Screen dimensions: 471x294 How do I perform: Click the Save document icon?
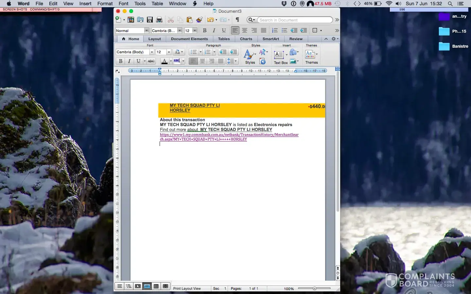click(150, 20)
